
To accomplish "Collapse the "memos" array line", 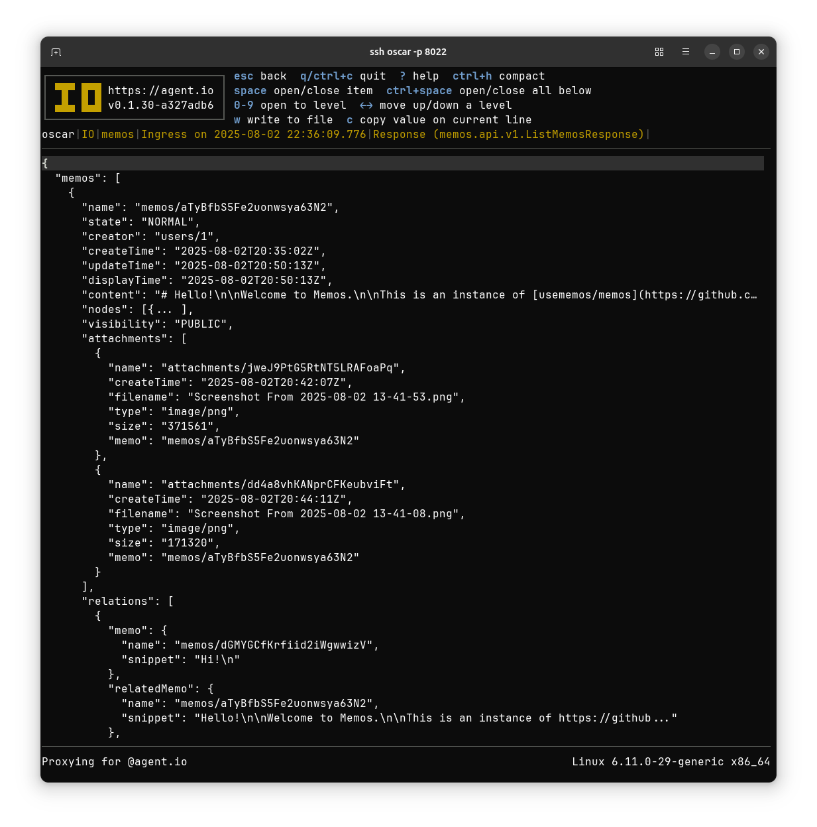I will click(x=88, y=178).
